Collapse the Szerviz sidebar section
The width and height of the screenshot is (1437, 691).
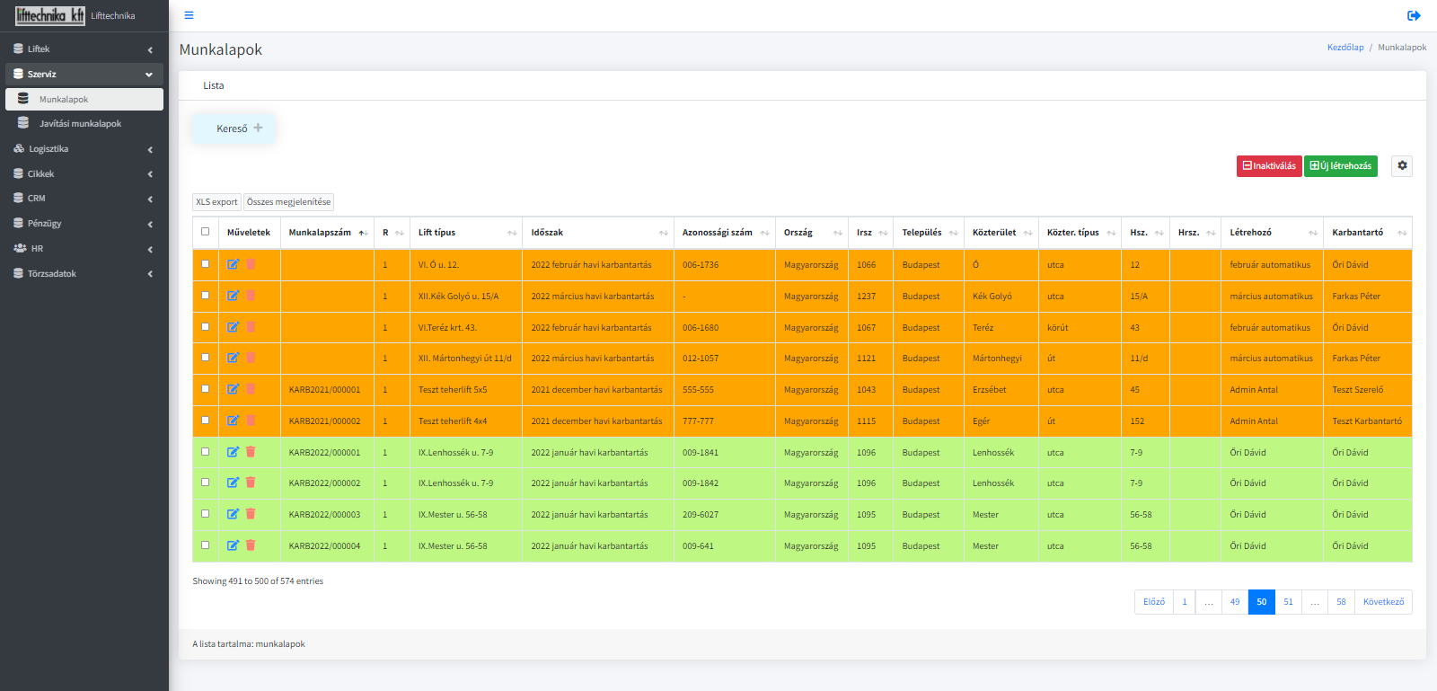[84, 75]
